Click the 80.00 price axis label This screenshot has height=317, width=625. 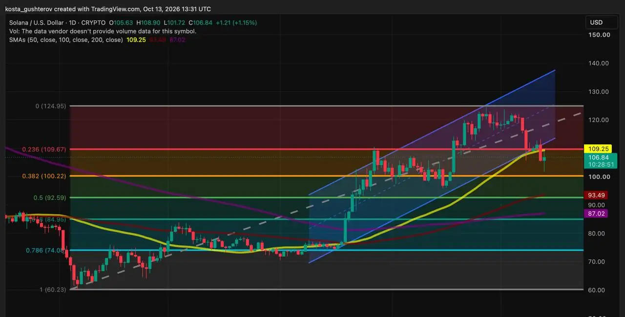tap(596, 233)
